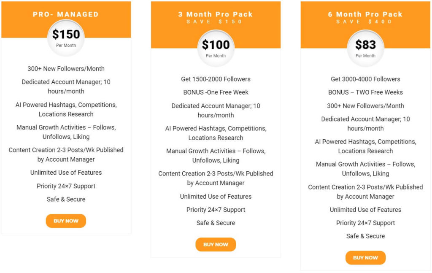Click 'BONUS – TWO Free Weeks' feature text
The width and height of the screenshot is (432, 273).
tap(366, 92)
